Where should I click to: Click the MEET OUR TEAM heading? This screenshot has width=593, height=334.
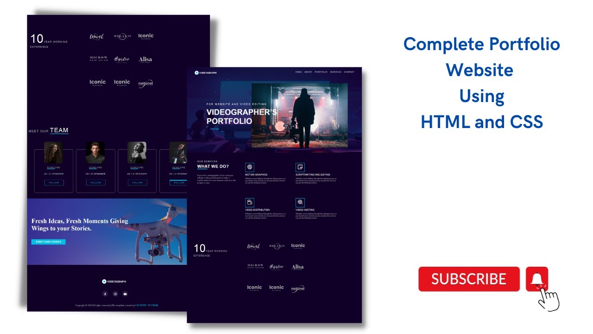(48, 131)
